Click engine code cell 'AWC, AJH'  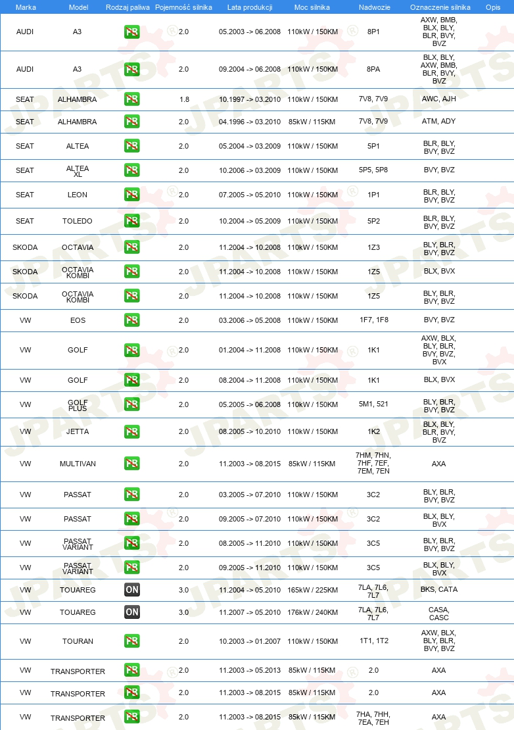point(439,99)
